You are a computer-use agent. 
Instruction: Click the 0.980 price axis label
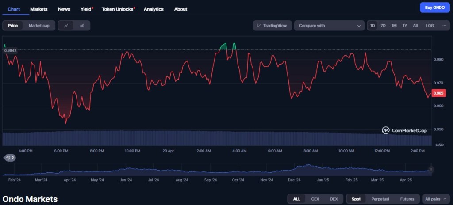439,60
